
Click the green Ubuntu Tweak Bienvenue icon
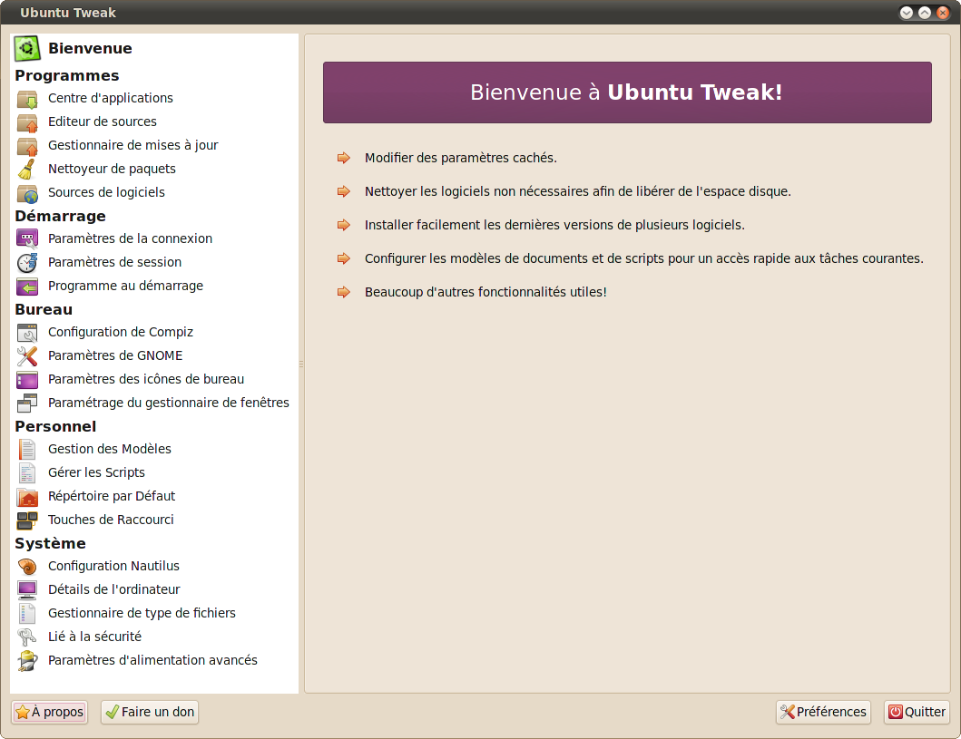click(x=27, y=48)
